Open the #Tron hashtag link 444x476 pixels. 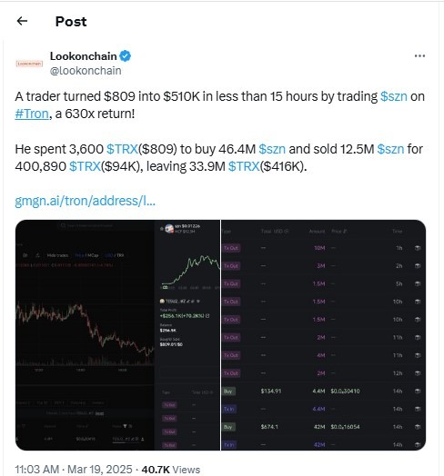coord(32,114)
